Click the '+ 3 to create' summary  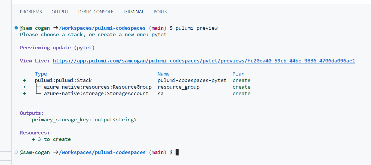click(51, 139)
